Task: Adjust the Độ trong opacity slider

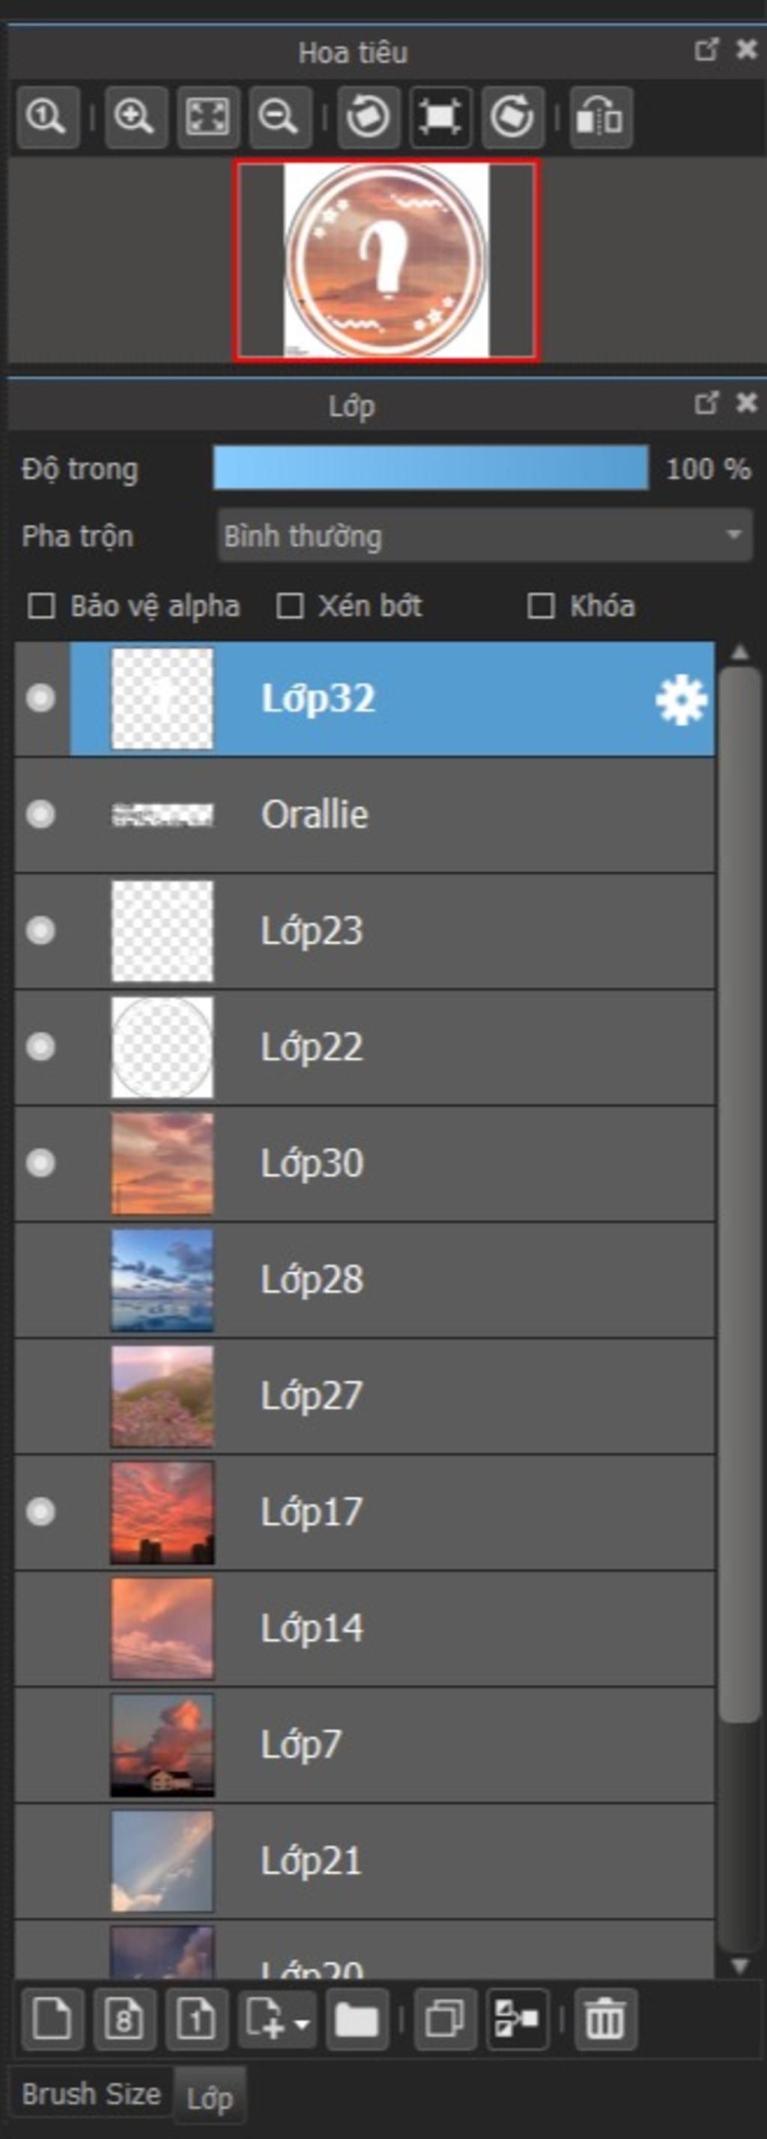Action: [431, 468]
